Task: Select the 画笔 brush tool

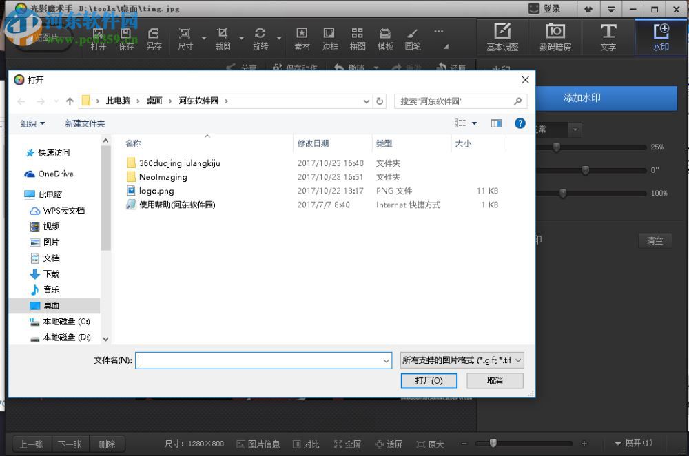Action: (412, 38)
